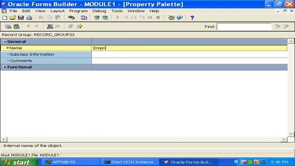Click the Name property value field

[x=189, y=48]
